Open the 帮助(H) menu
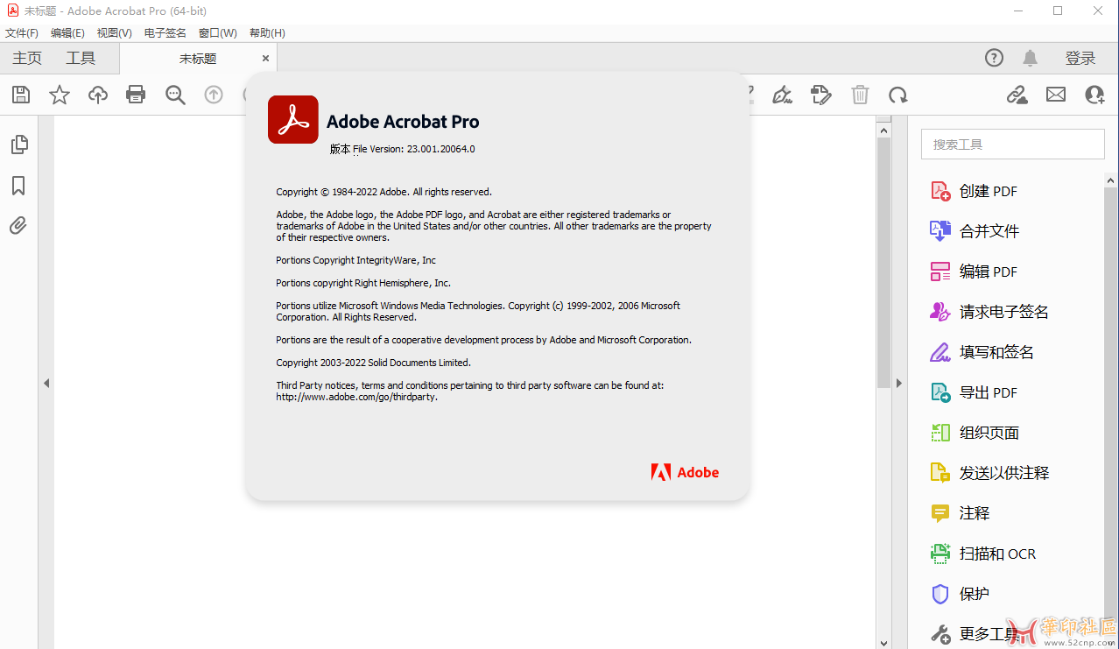1119x649 pixels. click(x=267, y=33)
